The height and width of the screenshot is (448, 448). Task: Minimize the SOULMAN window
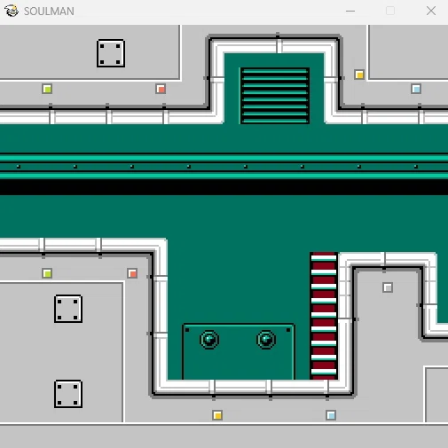(350, 12)
